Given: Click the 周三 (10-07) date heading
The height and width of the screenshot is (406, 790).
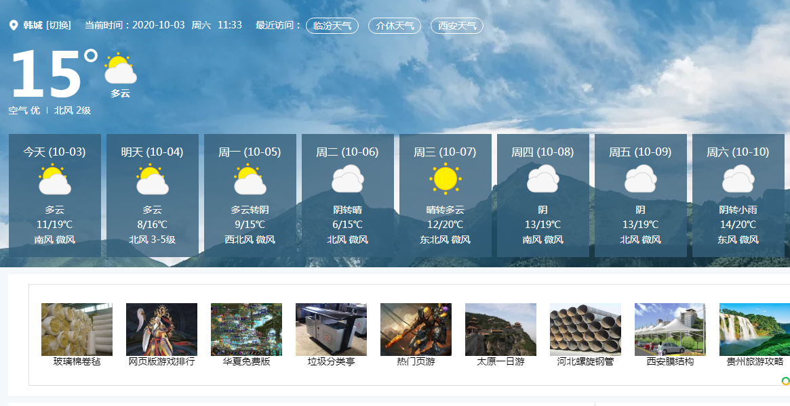Looking at the screenshot, I should tap(446, 152).
